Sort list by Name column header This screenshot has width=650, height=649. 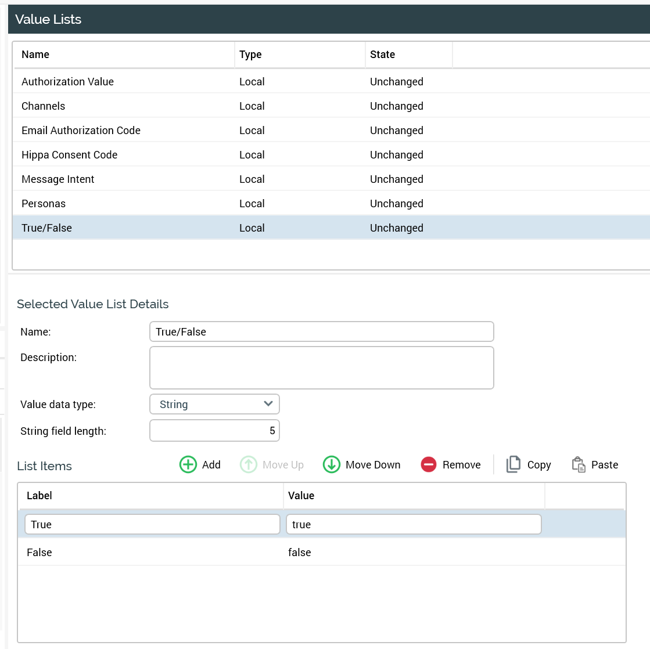35,55
